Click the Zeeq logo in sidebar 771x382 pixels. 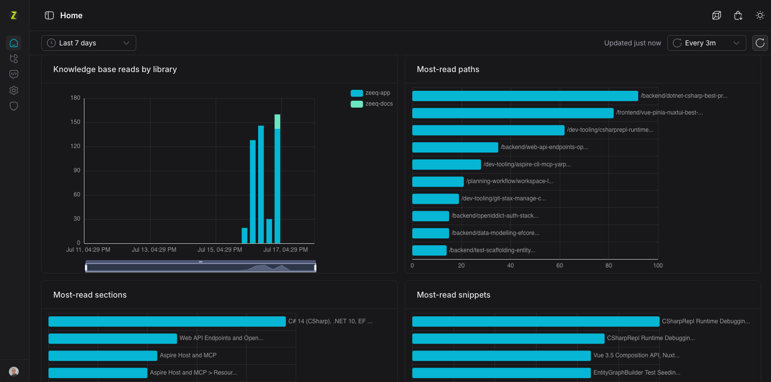(14, 15)
